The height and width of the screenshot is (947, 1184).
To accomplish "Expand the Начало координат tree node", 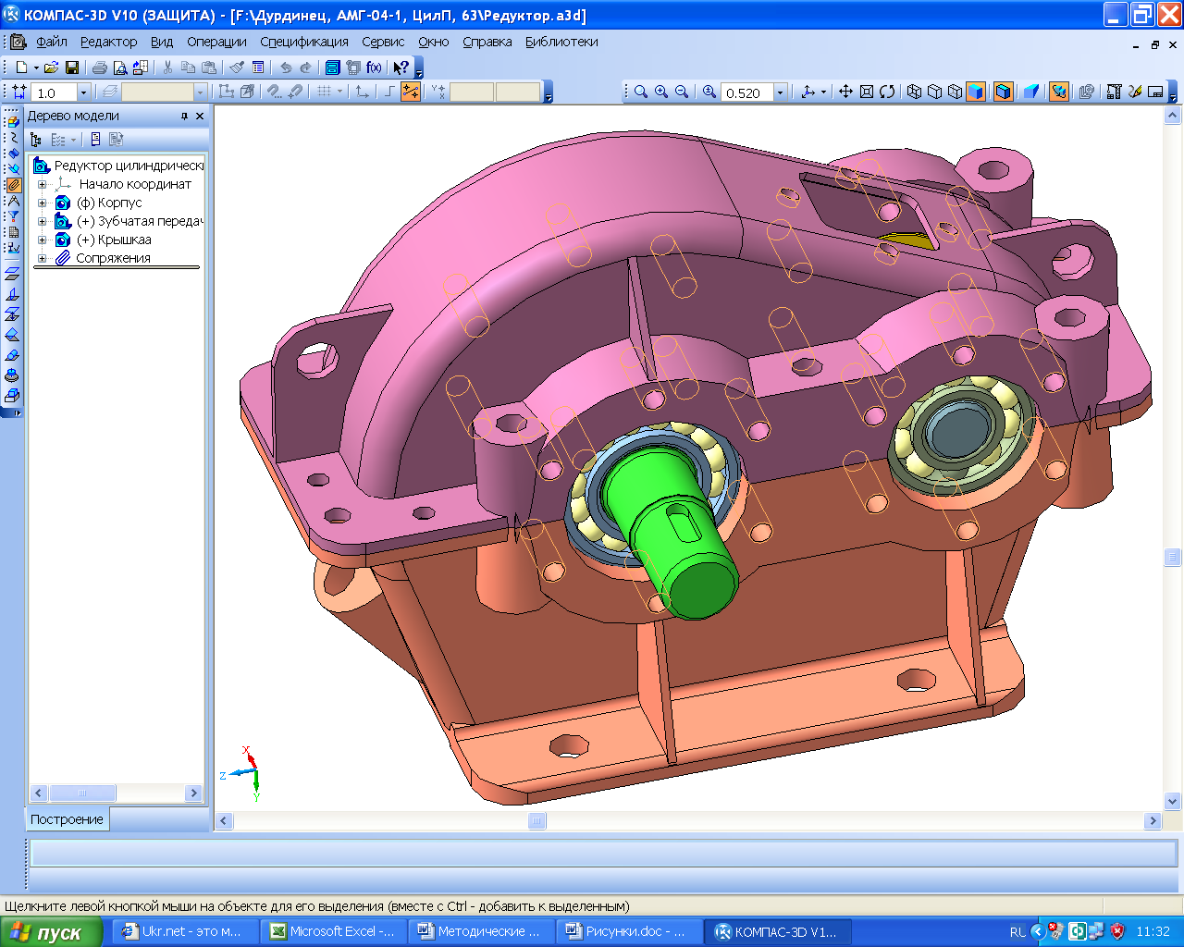I will coord(42,184).
